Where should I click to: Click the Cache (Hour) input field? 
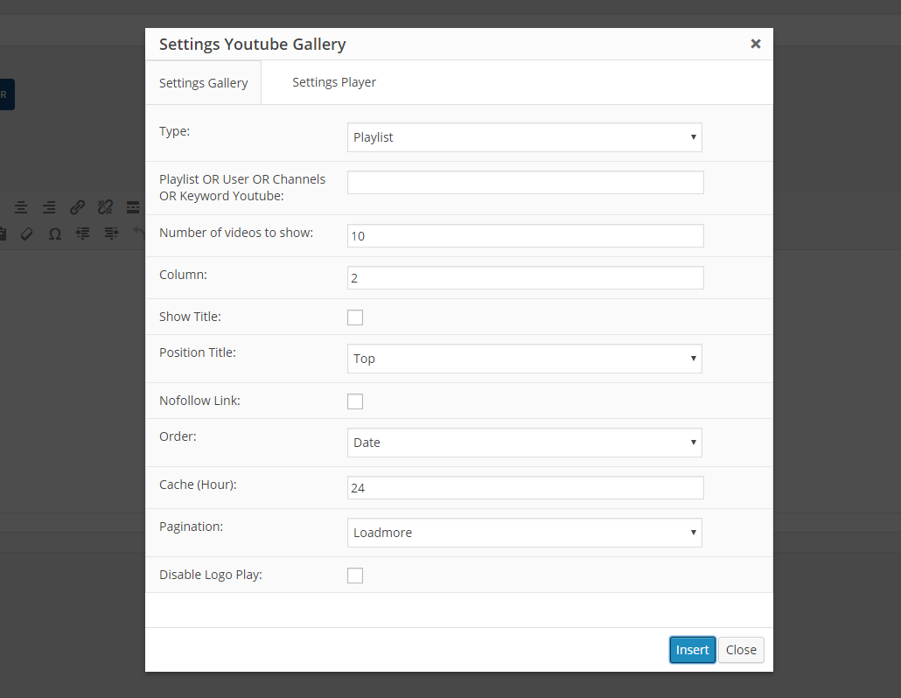[x=525, y=487]
